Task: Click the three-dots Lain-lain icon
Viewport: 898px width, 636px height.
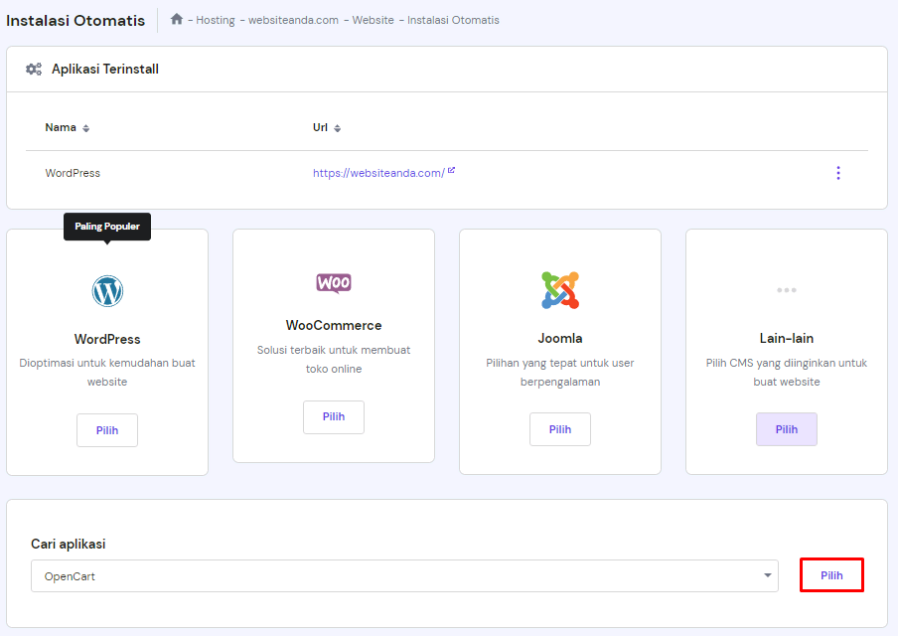Action: 787,290
